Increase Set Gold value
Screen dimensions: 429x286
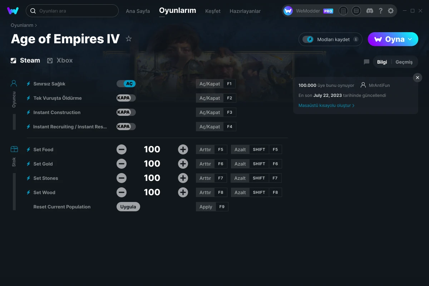pos(183,164)
